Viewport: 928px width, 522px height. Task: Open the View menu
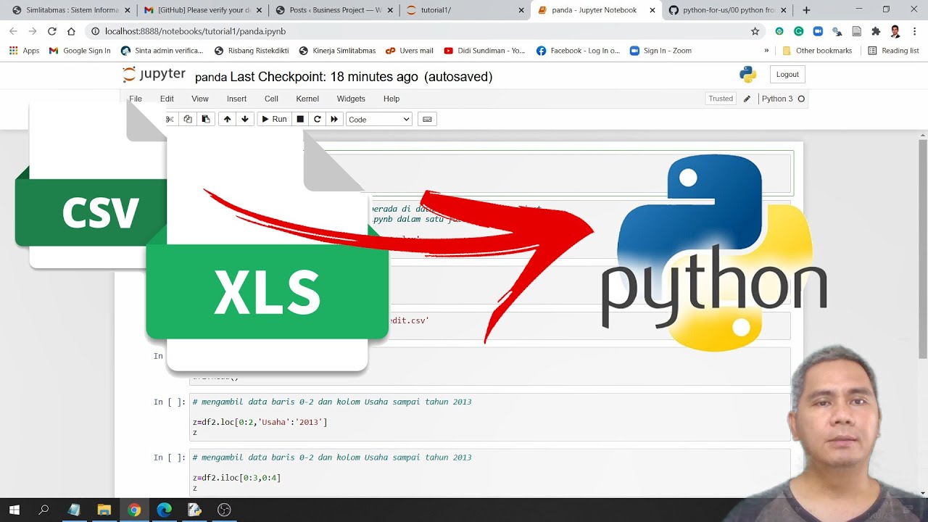click(x=200, y=99)
